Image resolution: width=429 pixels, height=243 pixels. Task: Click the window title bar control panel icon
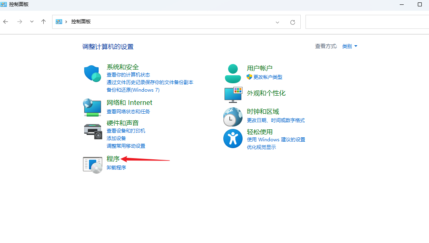click(x=4, y=4)
